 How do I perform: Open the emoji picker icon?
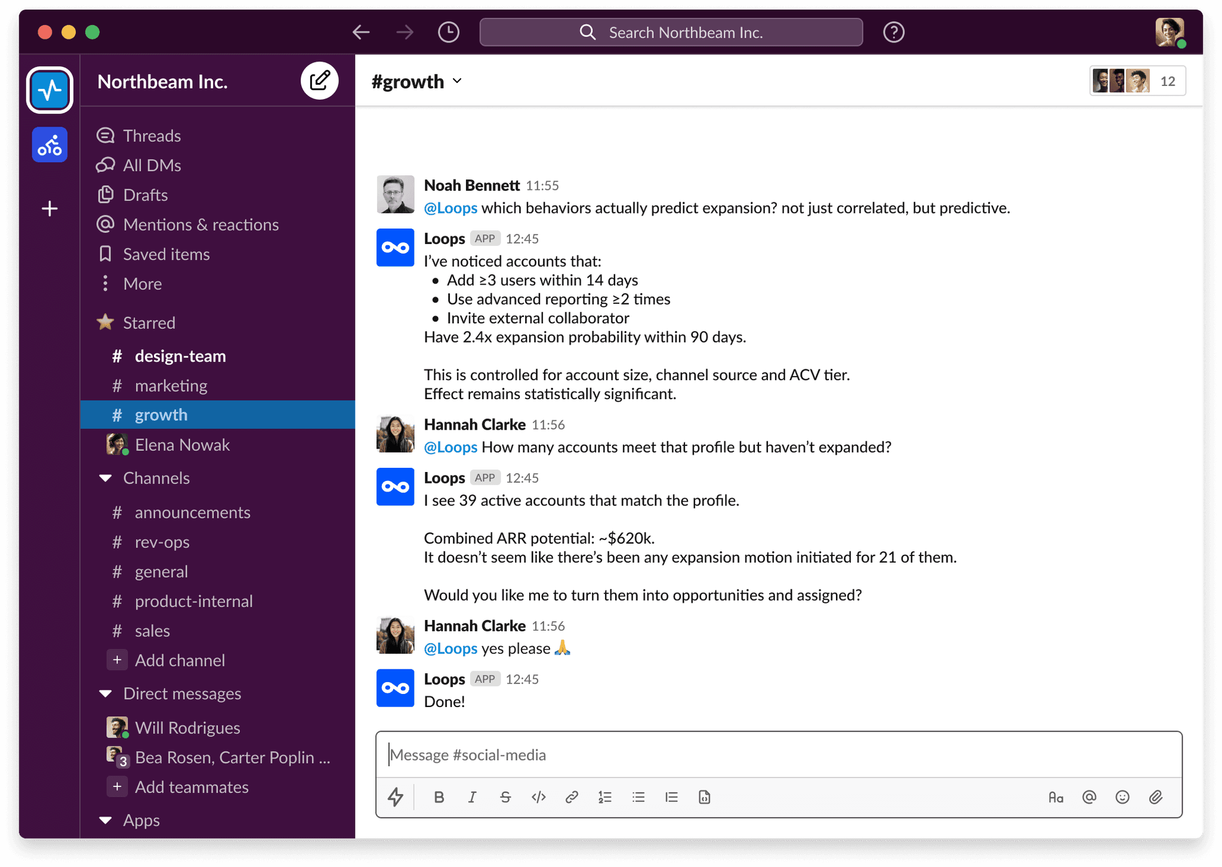[1122, 797]
